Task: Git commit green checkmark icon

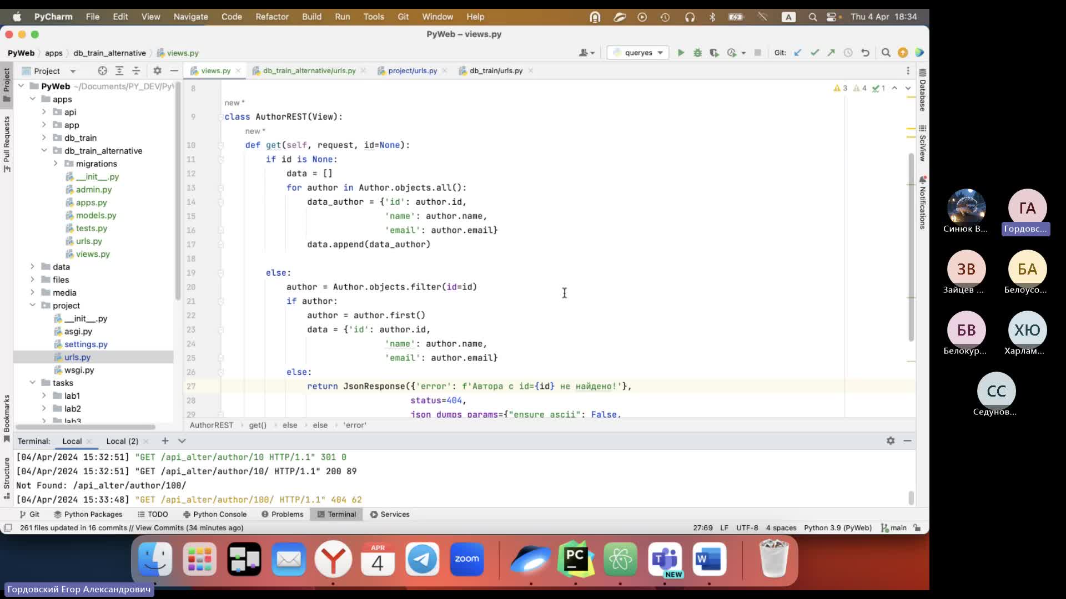Action: pyautogui.click(x=814, y=53)
